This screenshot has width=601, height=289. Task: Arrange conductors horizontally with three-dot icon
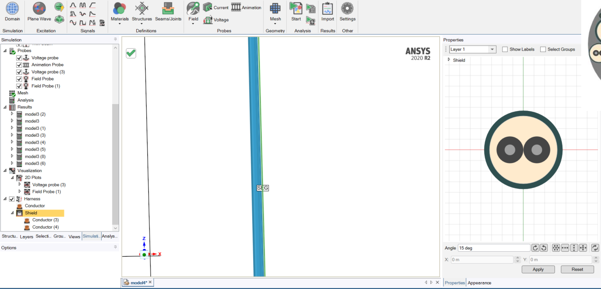pyautogui.click(x=565, y=248)
